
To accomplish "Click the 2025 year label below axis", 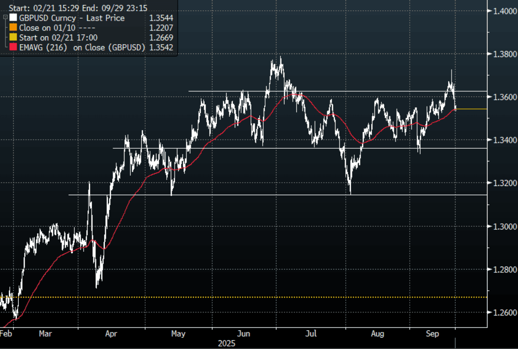I will (x=227, y=344).
